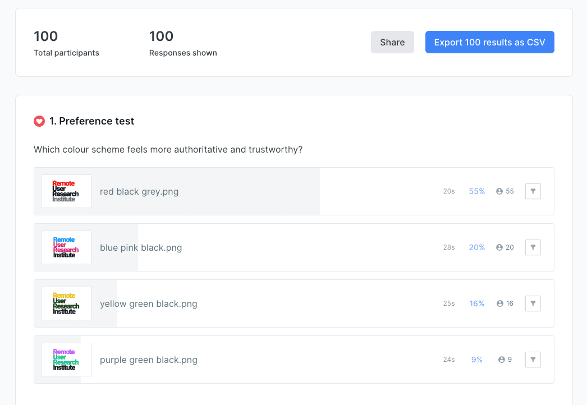
Task: Select the red black grey.png filename label
Action: click(139, 191)
